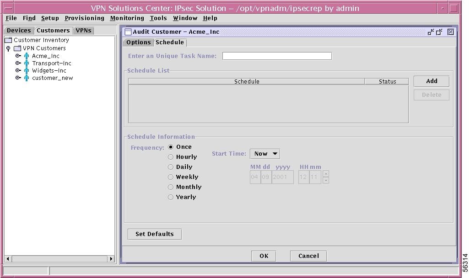Screen dimensions: 470x278
Task: Select the Widgets-Inc tree label
Action: [x=49, y=71]
